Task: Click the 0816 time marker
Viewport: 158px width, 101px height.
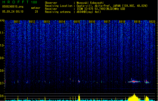Action: (x=92, y=22)
